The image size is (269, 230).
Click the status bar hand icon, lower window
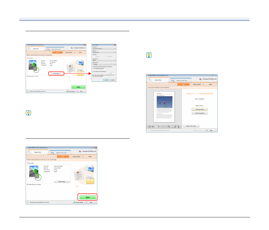point(28,202)
